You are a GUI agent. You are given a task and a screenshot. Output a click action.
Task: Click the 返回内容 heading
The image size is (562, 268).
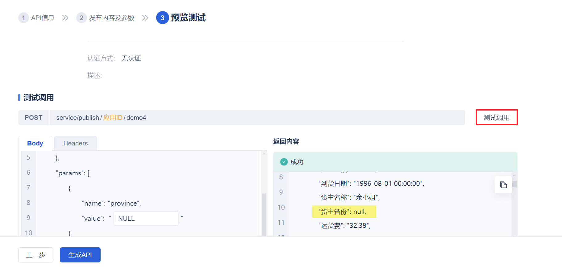coord(286,141)
